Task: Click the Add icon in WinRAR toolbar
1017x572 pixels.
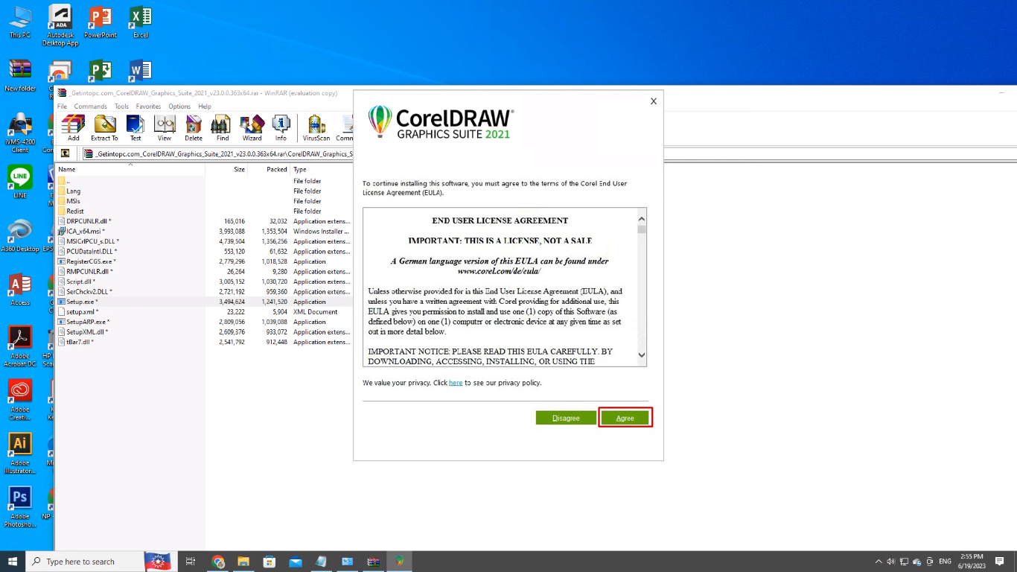Action: click(73, 127)
